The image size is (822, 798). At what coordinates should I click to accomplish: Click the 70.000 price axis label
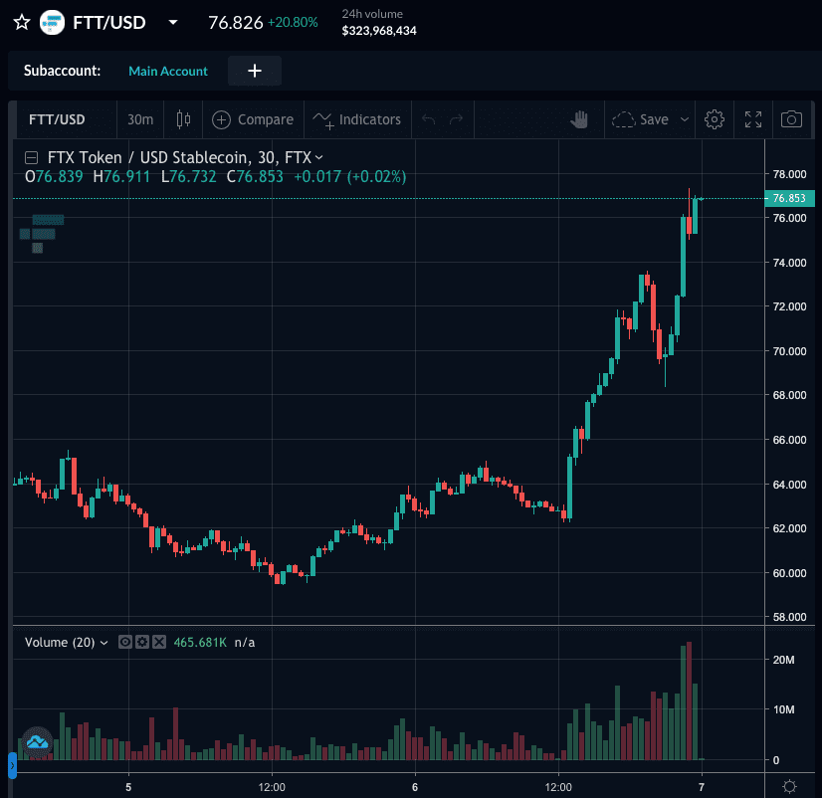point(789,351)
